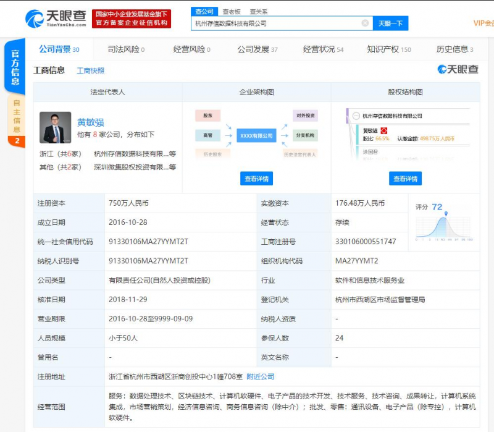Click 查看详情 under the 企业架构图

[x=258, y=177]
